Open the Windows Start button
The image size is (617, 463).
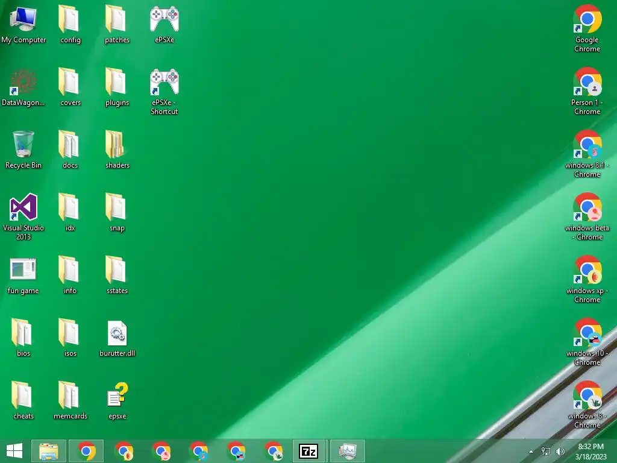click(x=14, y=451)
